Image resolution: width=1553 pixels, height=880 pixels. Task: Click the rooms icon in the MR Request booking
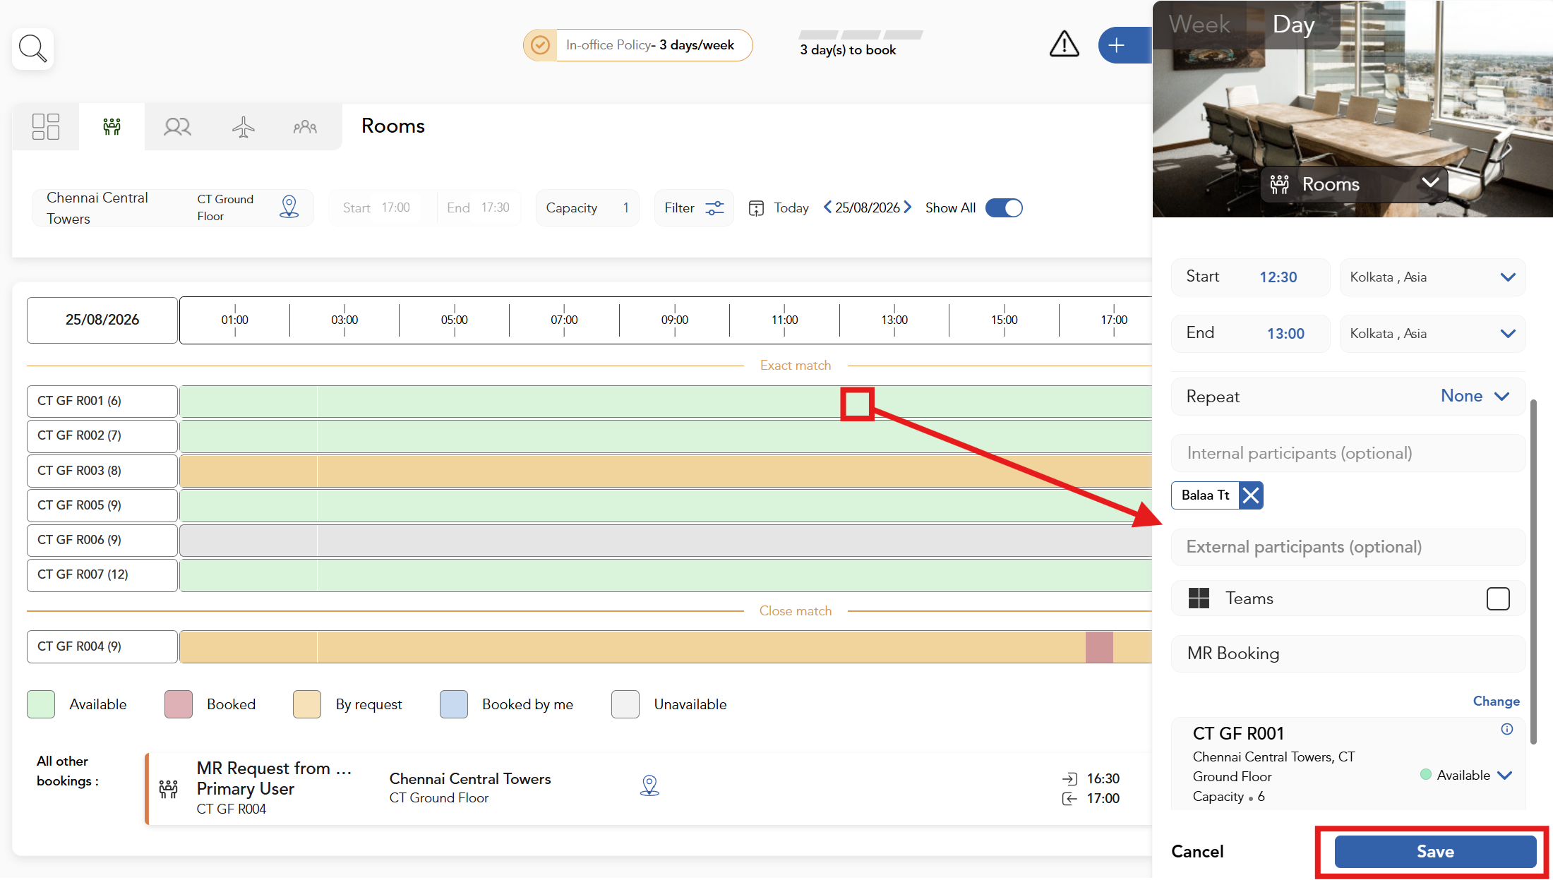pos(168,789)
